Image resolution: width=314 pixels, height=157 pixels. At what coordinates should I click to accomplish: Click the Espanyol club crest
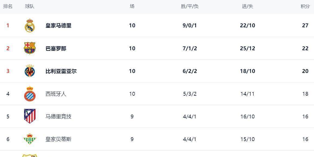30,94
